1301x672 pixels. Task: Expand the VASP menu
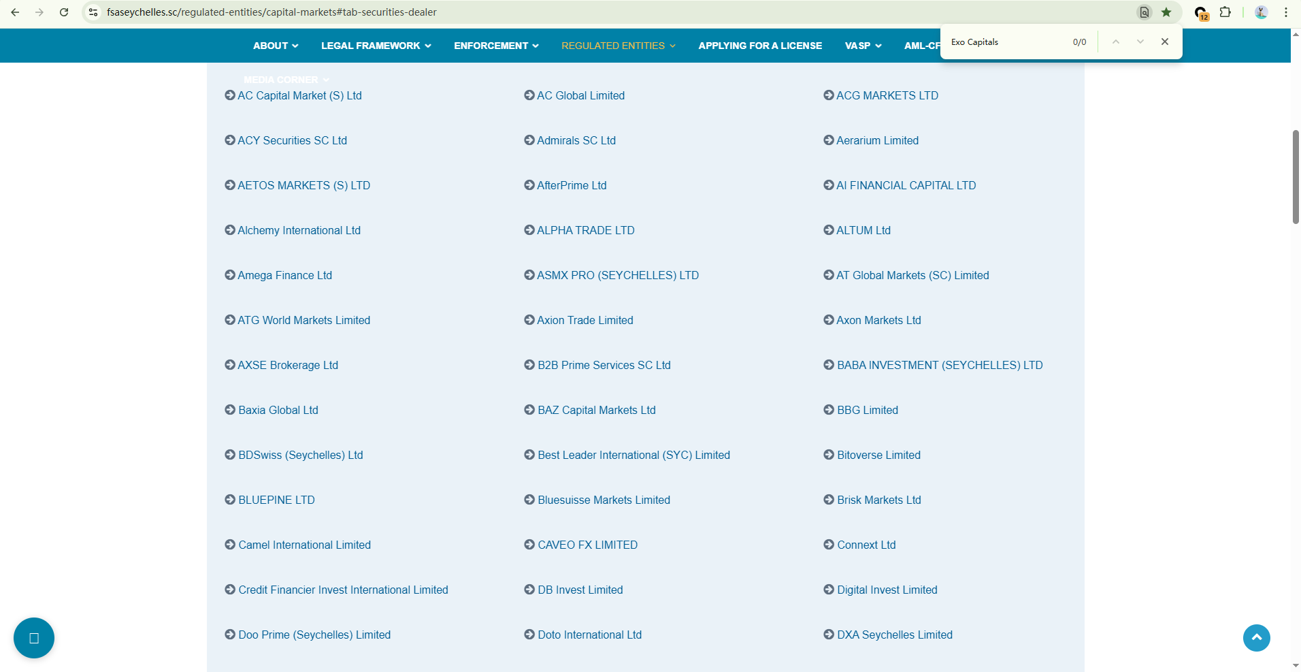coord(863,46)
